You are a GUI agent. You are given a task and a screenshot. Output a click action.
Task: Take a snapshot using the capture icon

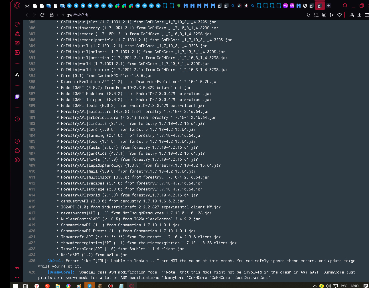click(x=316, y=15)
